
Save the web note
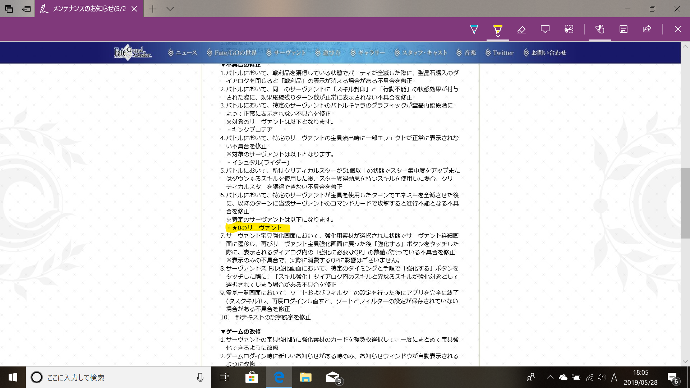[624, 29]
